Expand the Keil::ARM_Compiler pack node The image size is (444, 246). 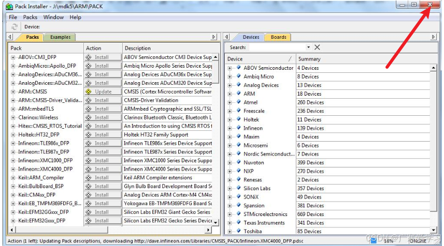click(x=13, y=178)
